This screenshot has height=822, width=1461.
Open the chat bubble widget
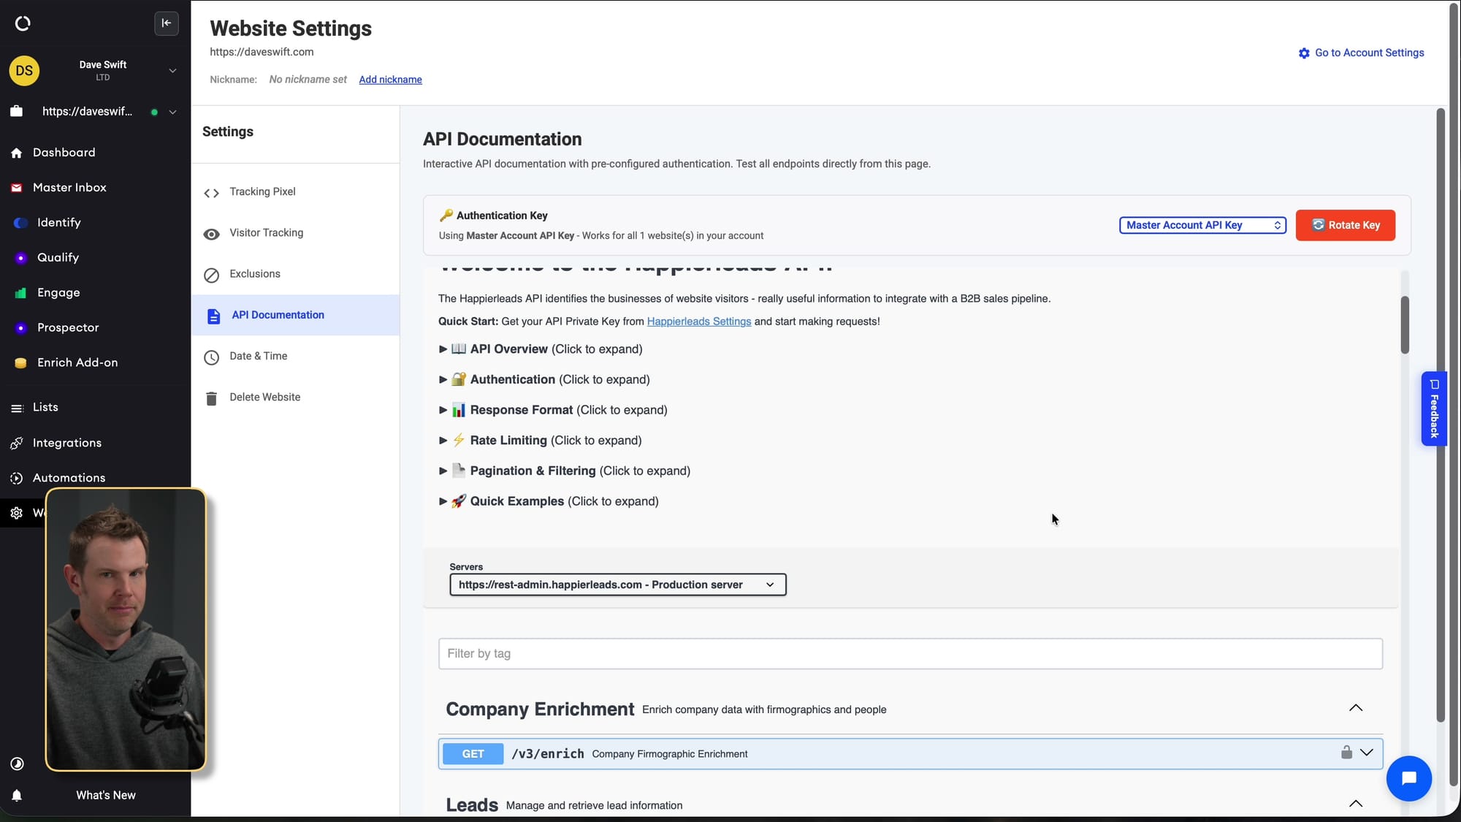(1408, 778)
